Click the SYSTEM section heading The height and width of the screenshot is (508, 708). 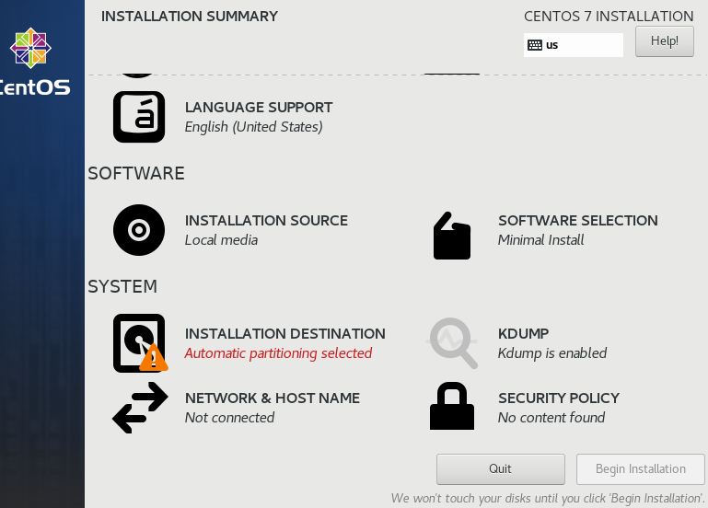click(122, 287)
